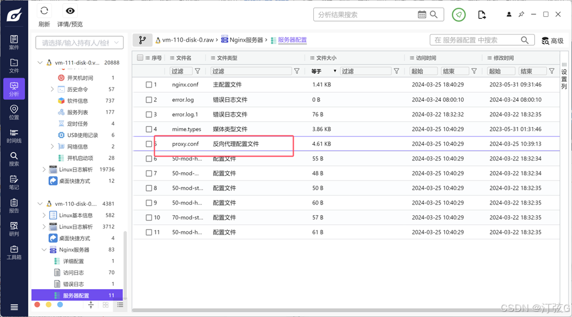Tick the checkbox for error.log row
Viewport: 572px width, 317px height.
point(149,100)
